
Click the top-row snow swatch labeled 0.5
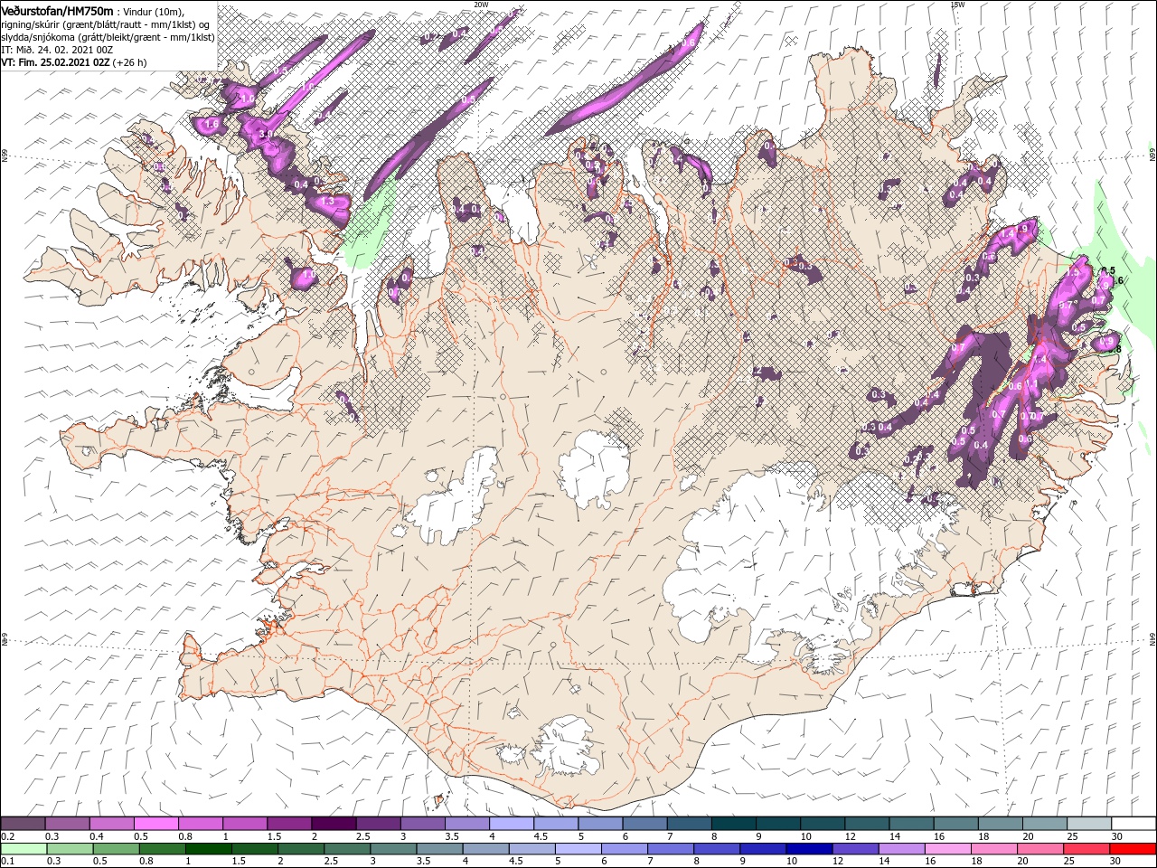(155, 824)
